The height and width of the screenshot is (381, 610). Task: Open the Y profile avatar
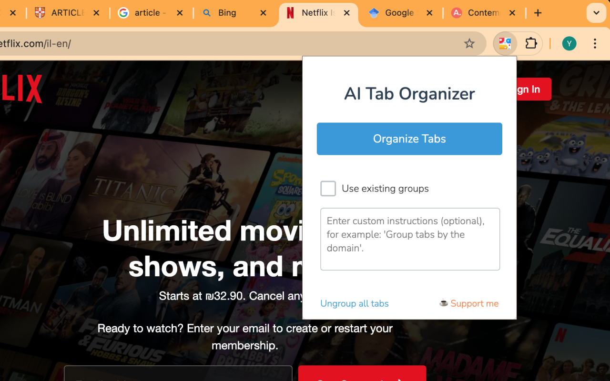click(x=569, y=44)
